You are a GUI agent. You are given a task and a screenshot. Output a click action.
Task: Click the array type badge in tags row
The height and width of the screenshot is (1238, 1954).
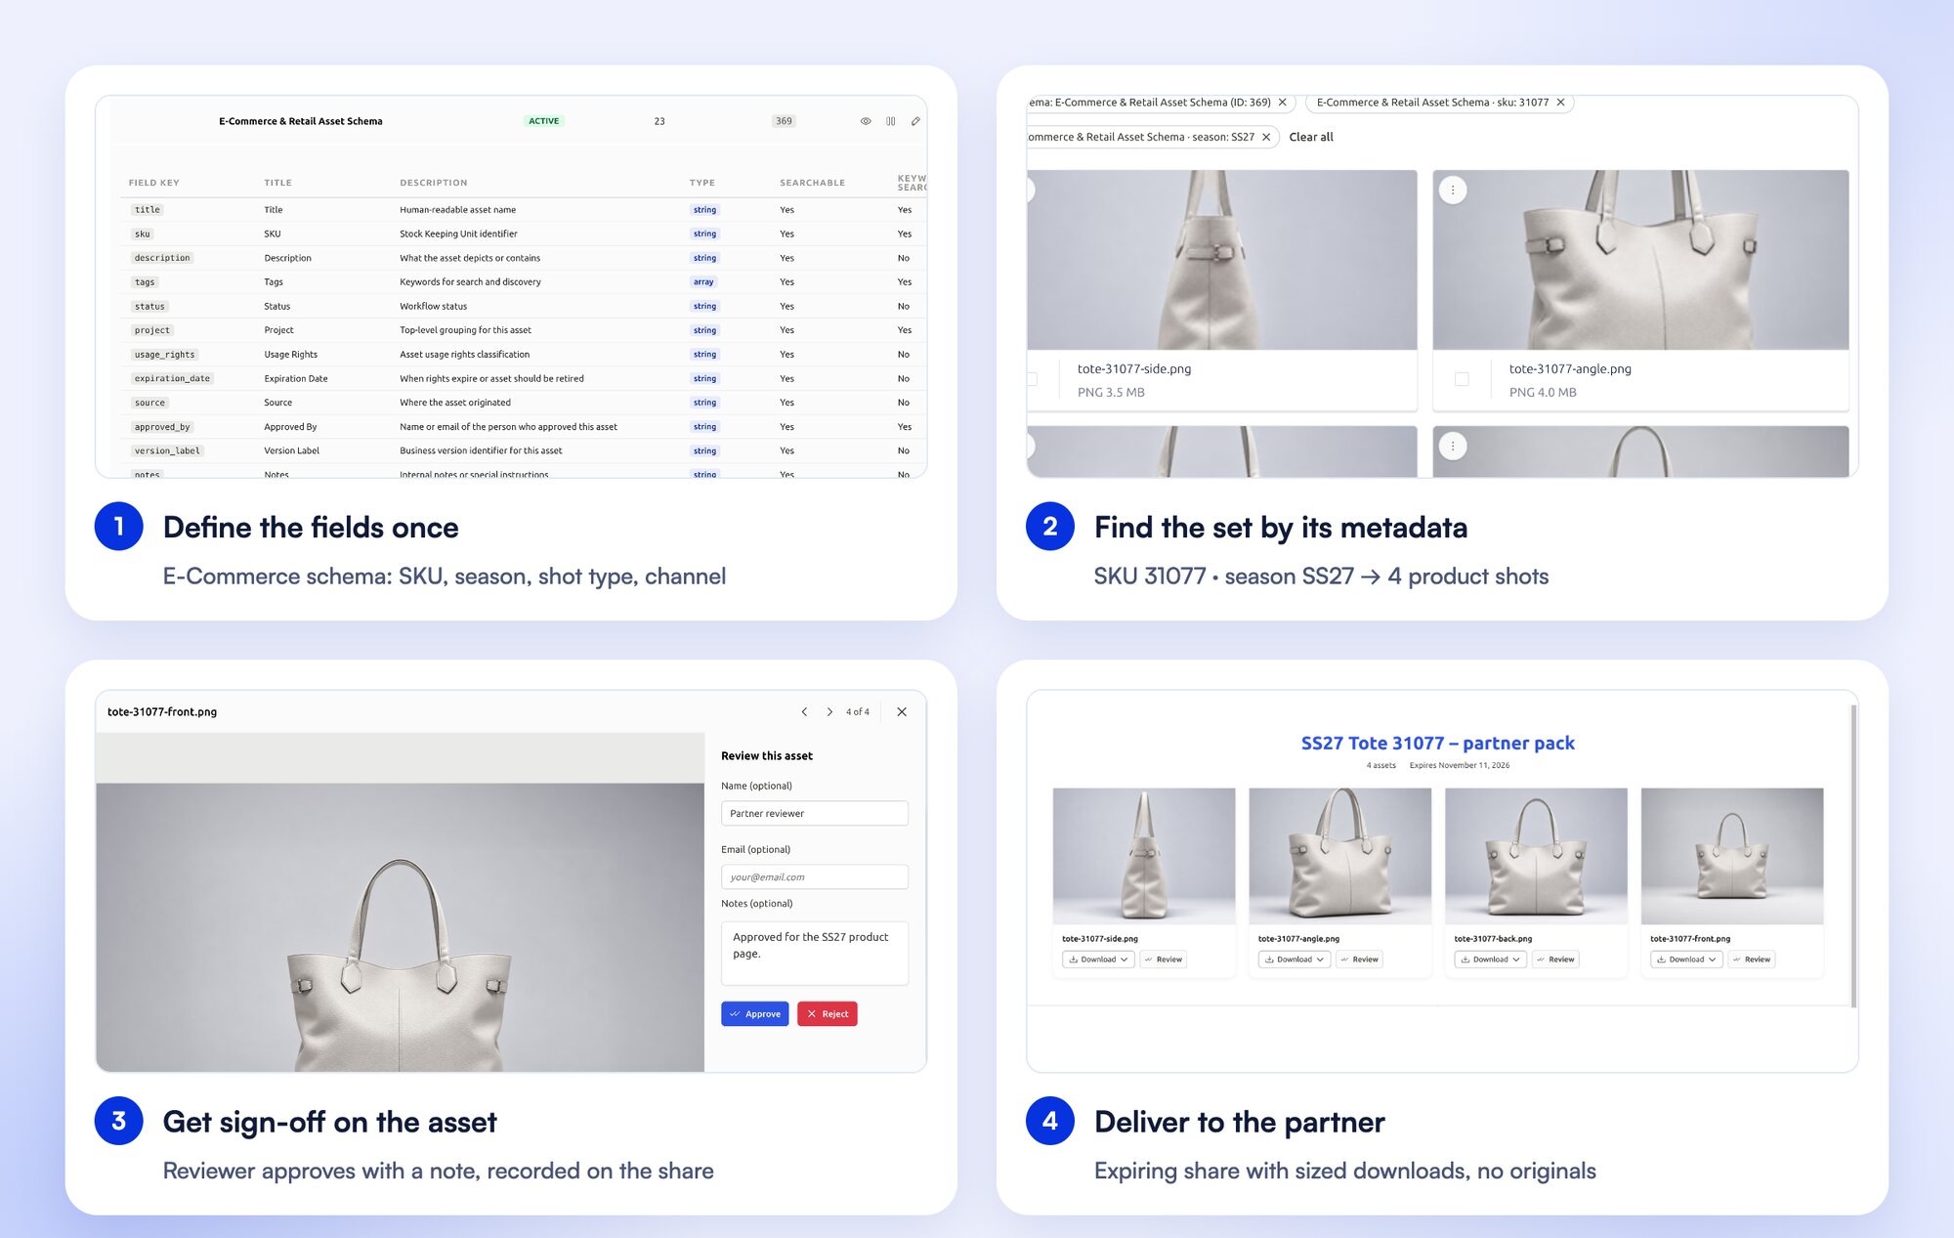coord(703,282)
